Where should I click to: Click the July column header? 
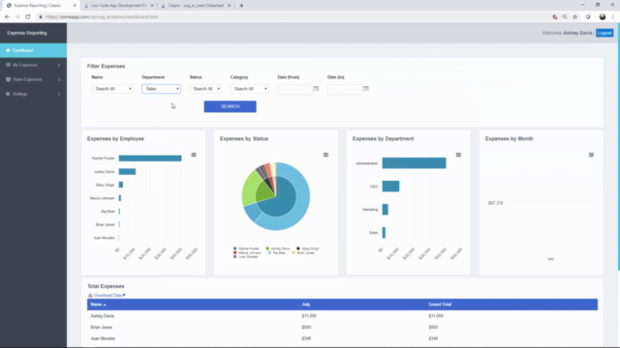[306, 304]
